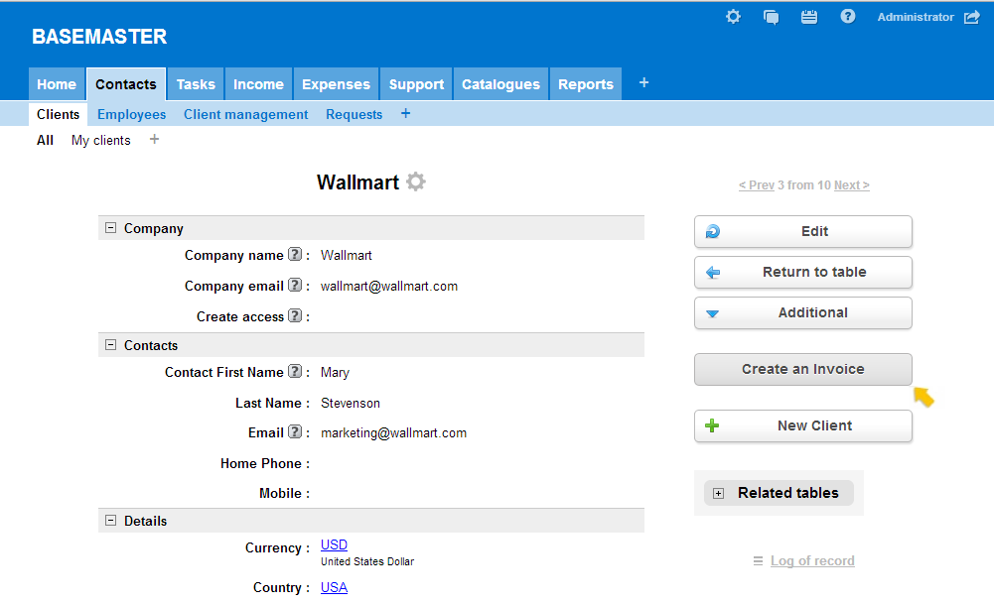This screenshot has height=604, width=994.
Task: Go to next record via Next link
Action: tap(851, 184)
